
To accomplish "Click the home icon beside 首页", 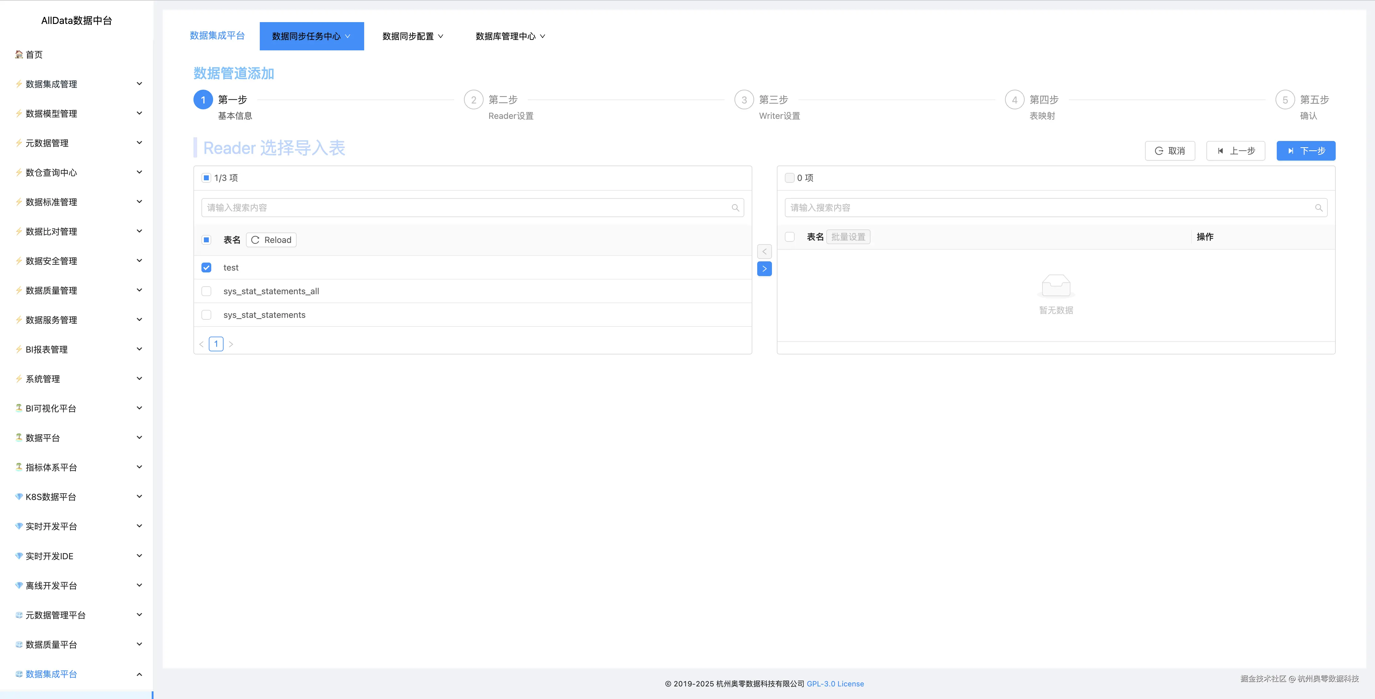I will (19, 54).
